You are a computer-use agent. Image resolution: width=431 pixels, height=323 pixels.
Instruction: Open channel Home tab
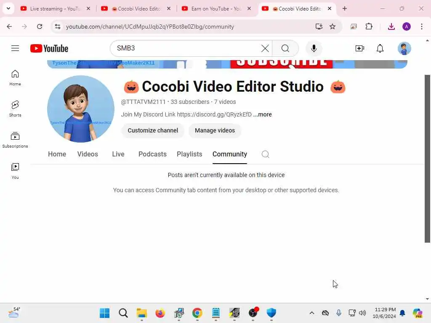pyautogui.click(x=57, y=154)
